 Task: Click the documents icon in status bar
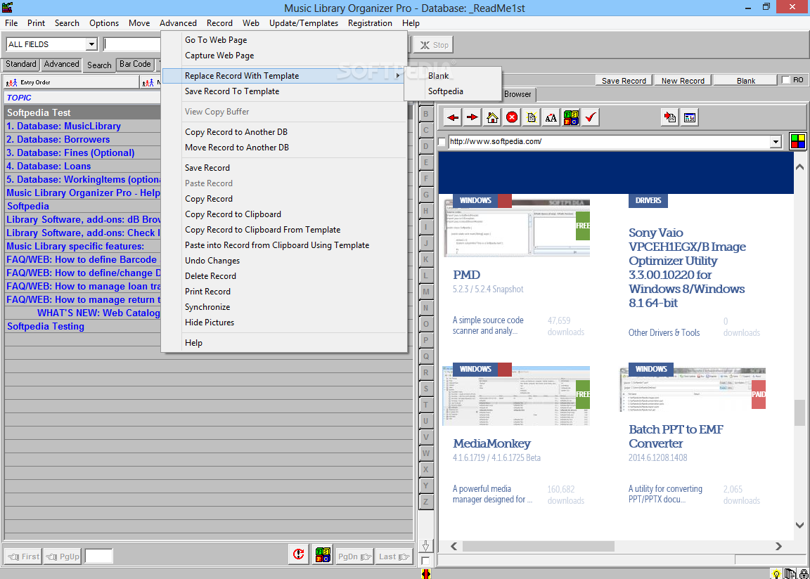(x=790, y=574)
